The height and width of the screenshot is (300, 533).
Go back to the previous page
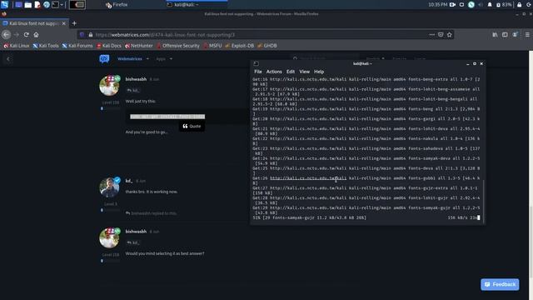6,34
